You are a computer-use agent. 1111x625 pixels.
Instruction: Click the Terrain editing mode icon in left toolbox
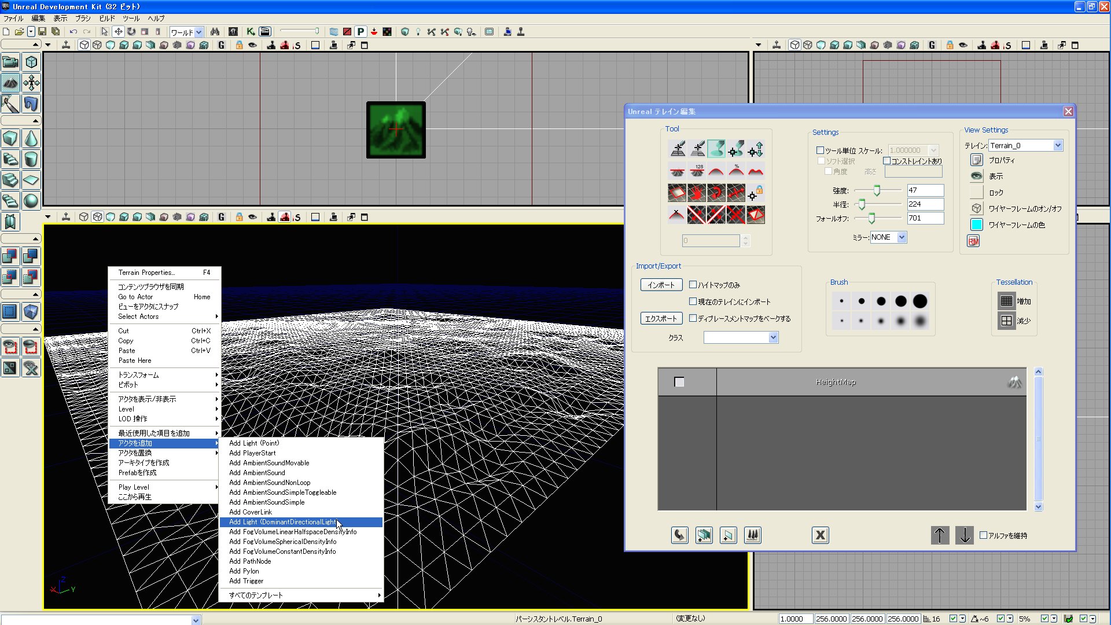[x=10, y=83]
